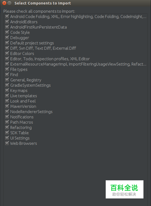Uncheck Default project settings
This screenshot has width=151, height=206.
coord(7,43)
